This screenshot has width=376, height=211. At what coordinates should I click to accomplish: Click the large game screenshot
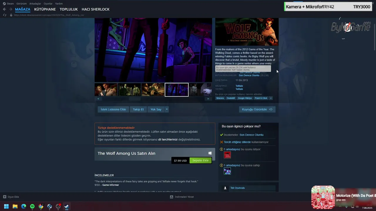(x=153, y=50)
